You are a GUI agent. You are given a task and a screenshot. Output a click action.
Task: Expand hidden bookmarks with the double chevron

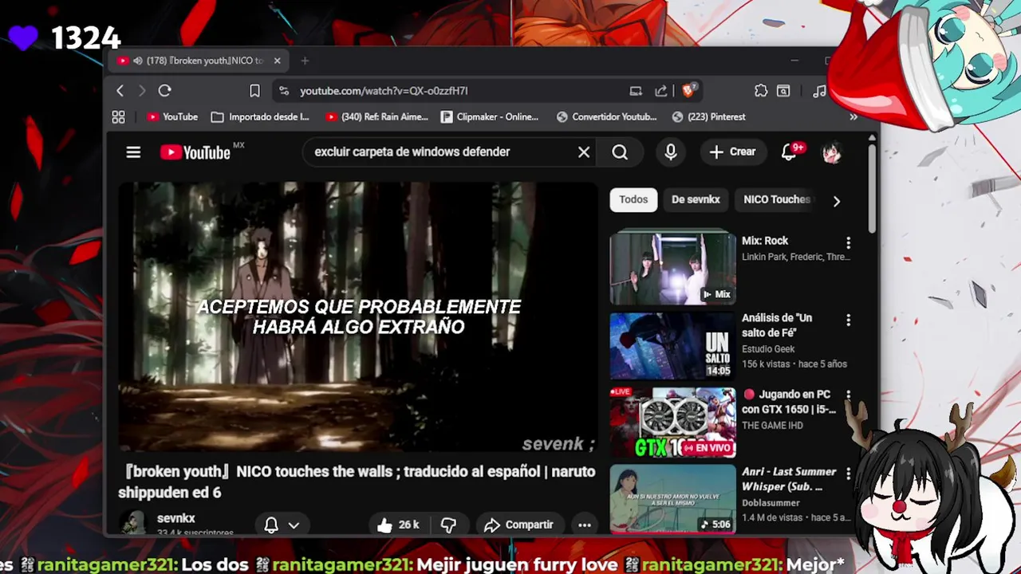point(853,117)
